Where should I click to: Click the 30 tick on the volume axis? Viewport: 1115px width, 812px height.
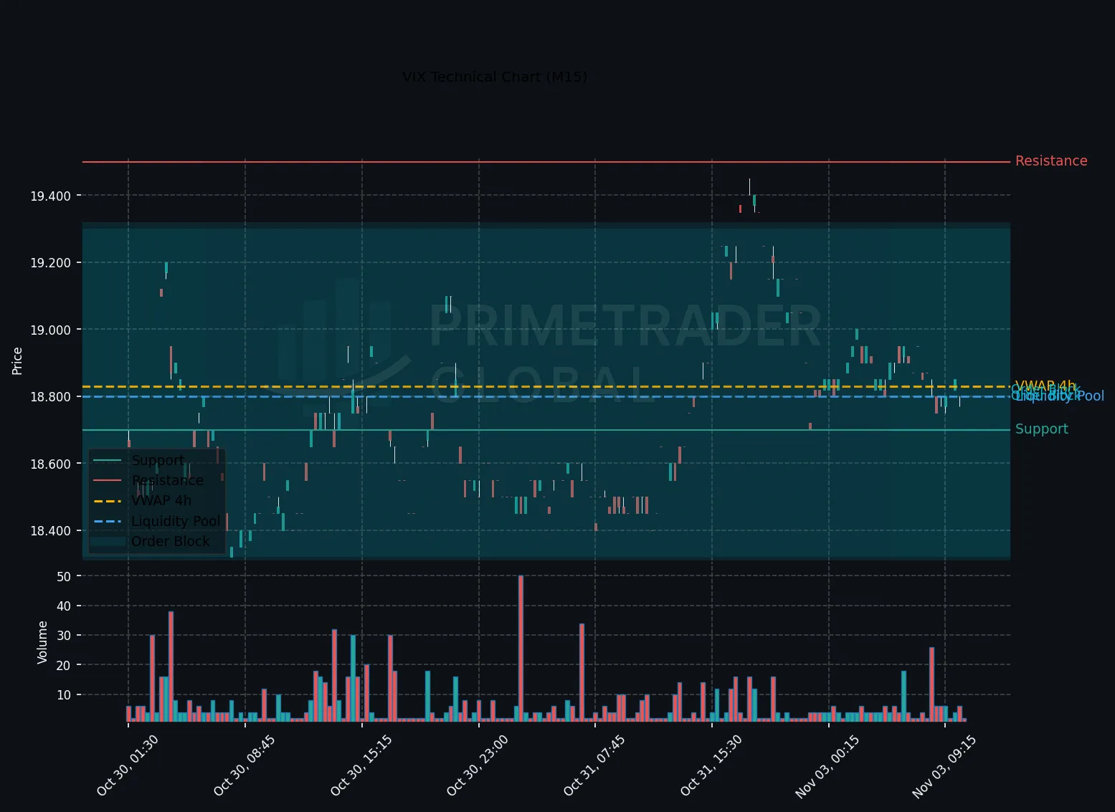[x=64, y=636]
